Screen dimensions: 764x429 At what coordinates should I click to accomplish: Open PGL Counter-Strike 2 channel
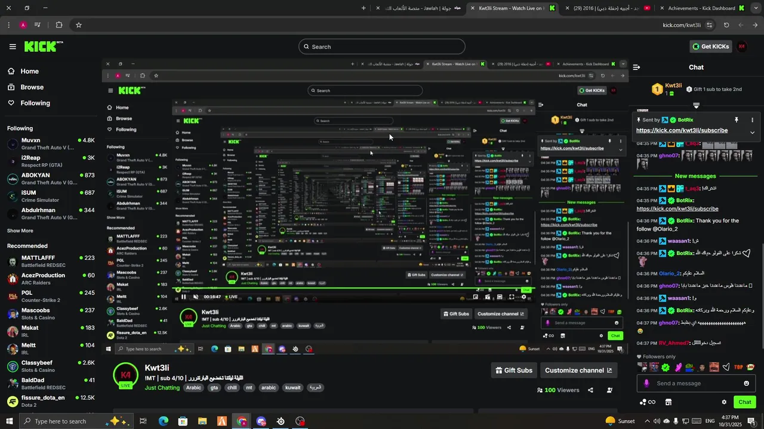[51, 296]
